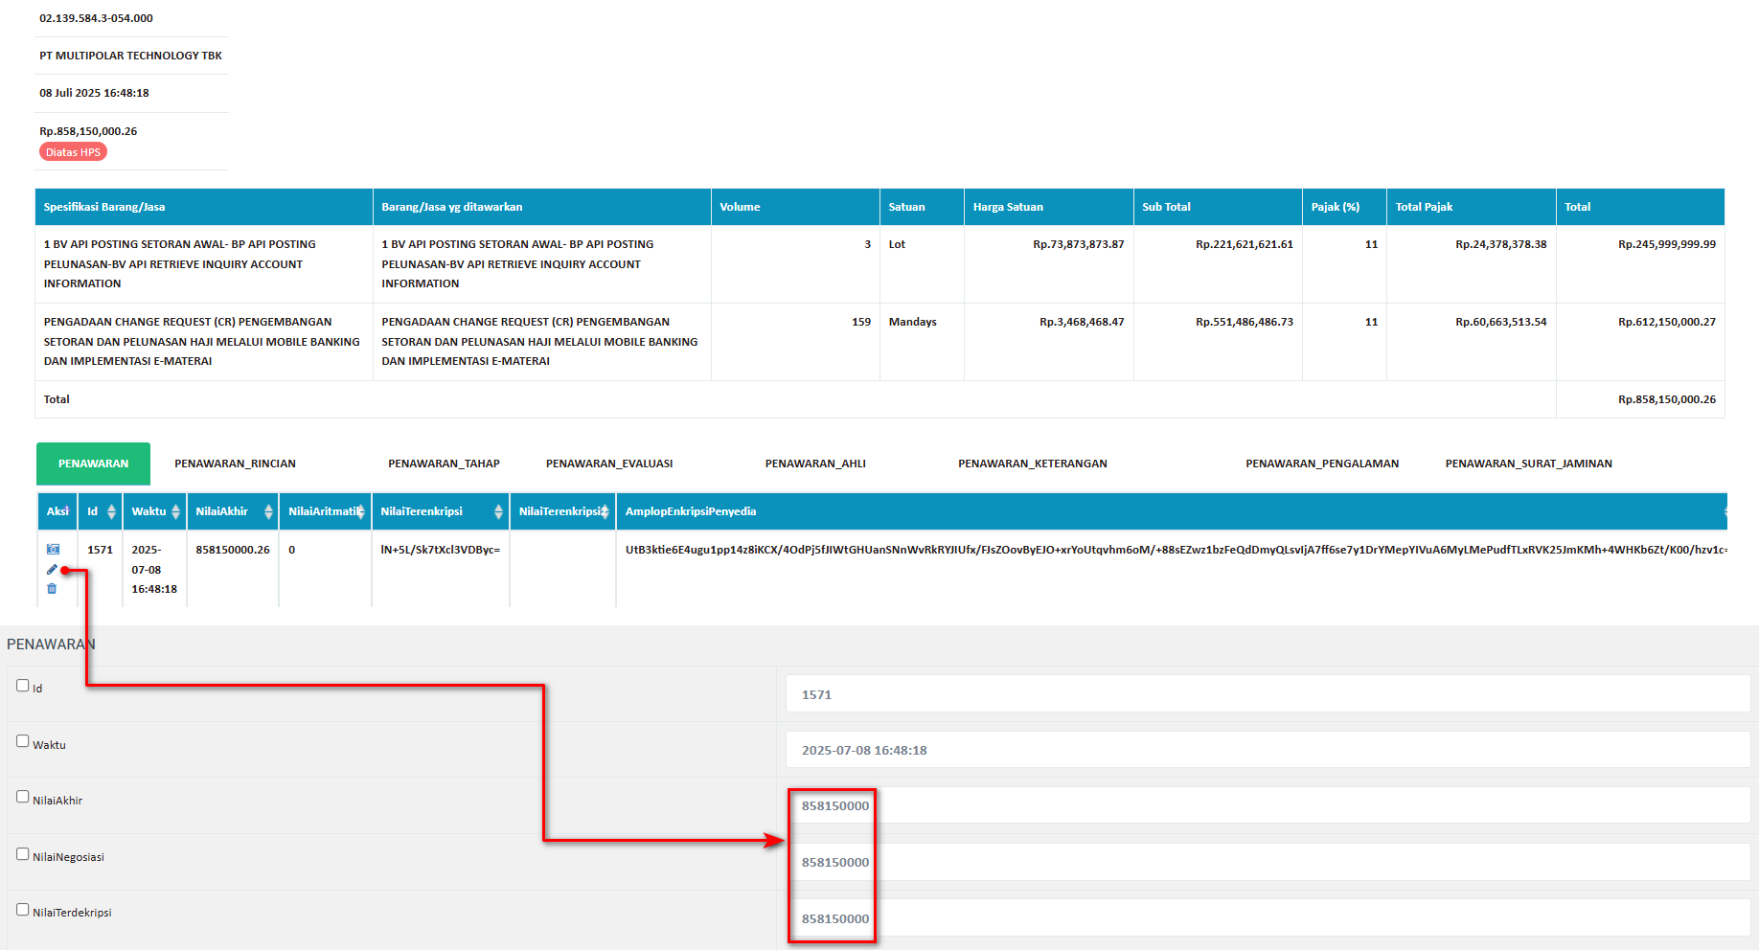1759x950 pixels.
Task: Open the PENAWARAN_EVALUASI tab
Action: (x=609, y=464)
